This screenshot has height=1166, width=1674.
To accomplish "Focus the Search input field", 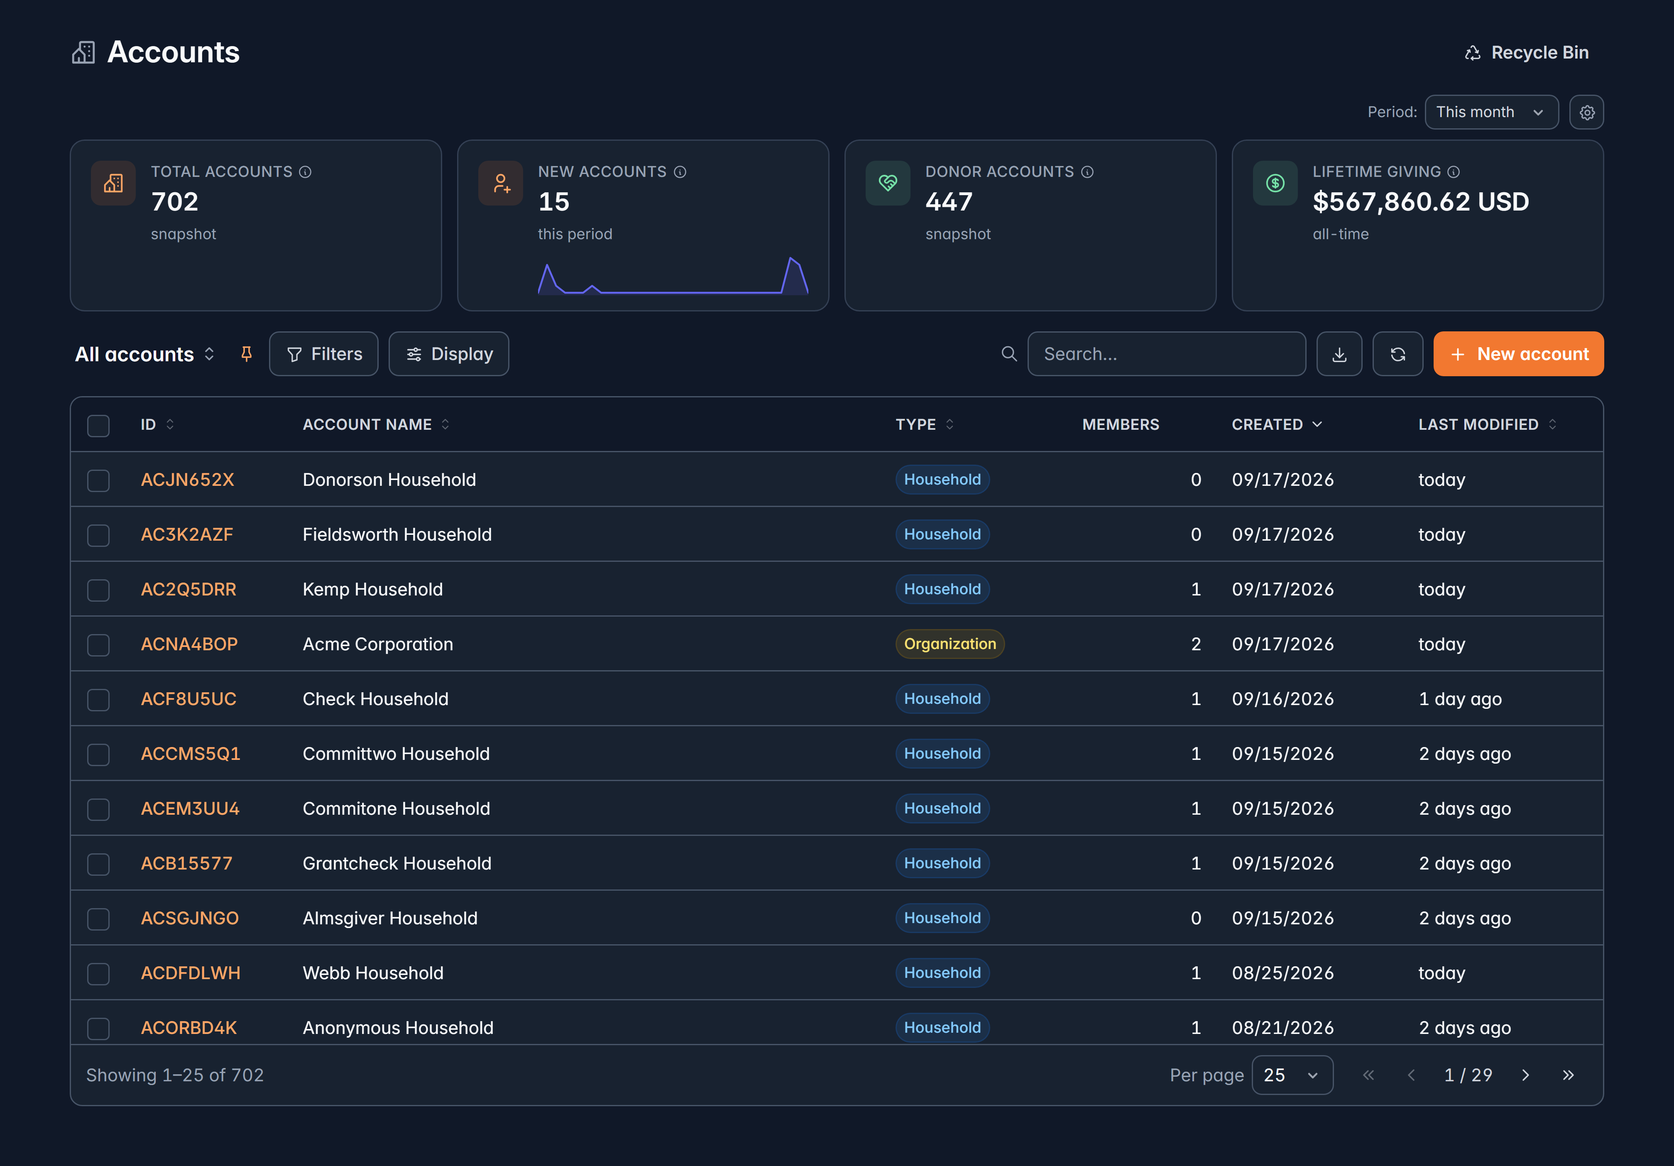I will click(x=1167, y=354).
